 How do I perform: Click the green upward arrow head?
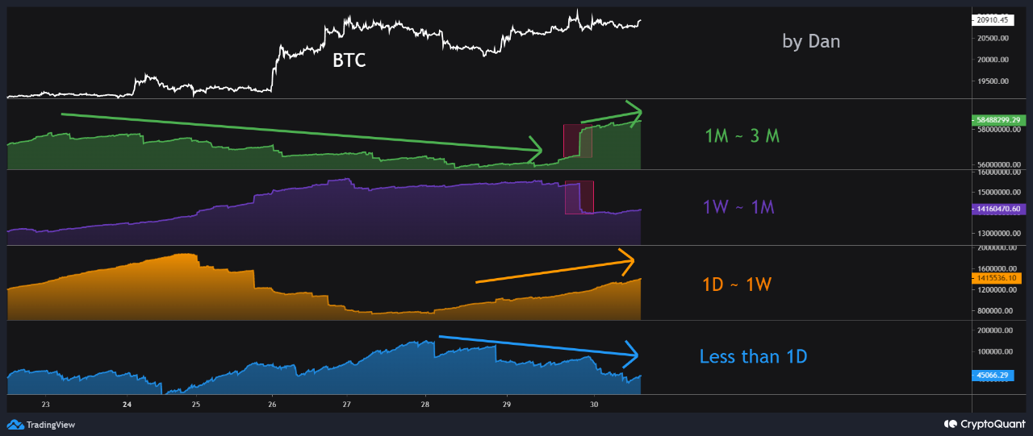coord(636,110)
